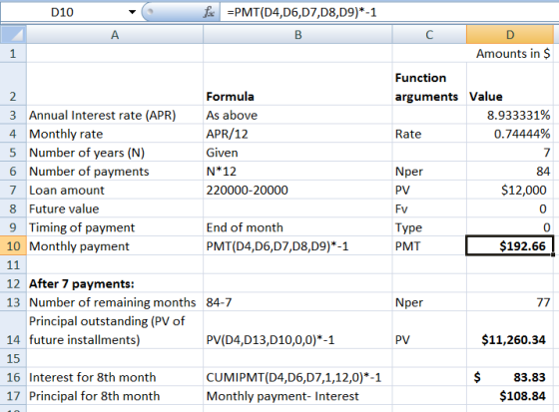This screenshot has height=412, width=559.
Task: Click the 'Function arguments' header cell
Action: pos(429,84)
